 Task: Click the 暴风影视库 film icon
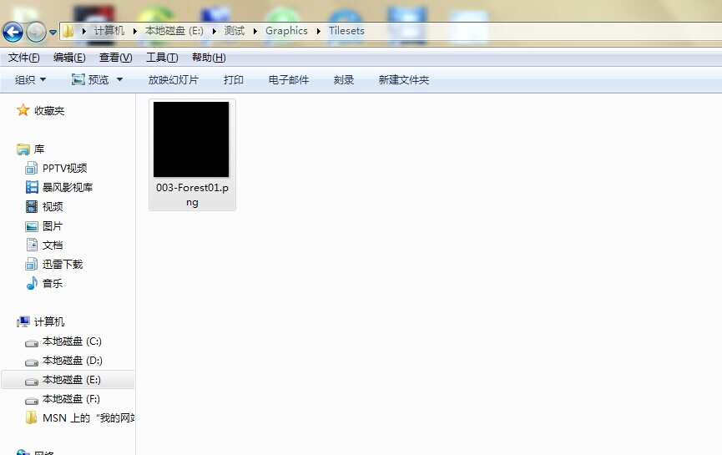(32, 187)
